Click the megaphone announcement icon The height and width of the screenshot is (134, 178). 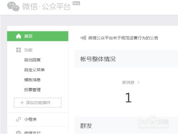coord(83,38)
